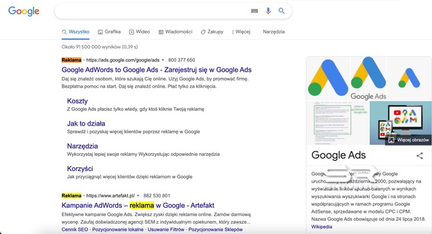The image size is (432, 234).
Task: Open the Google apps devices thumbnail
Action: [x=401, y=122]
